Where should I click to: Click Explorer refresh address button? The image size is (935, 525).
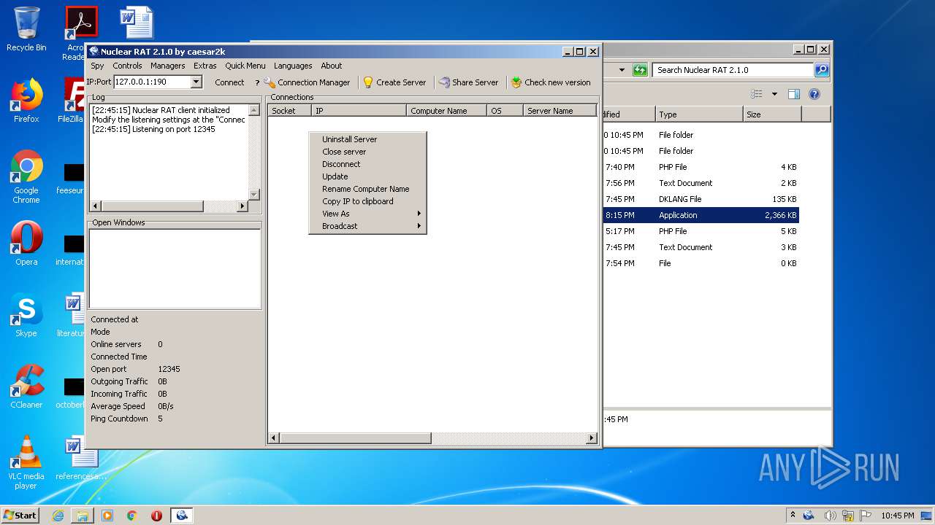[x=640, y=70]
